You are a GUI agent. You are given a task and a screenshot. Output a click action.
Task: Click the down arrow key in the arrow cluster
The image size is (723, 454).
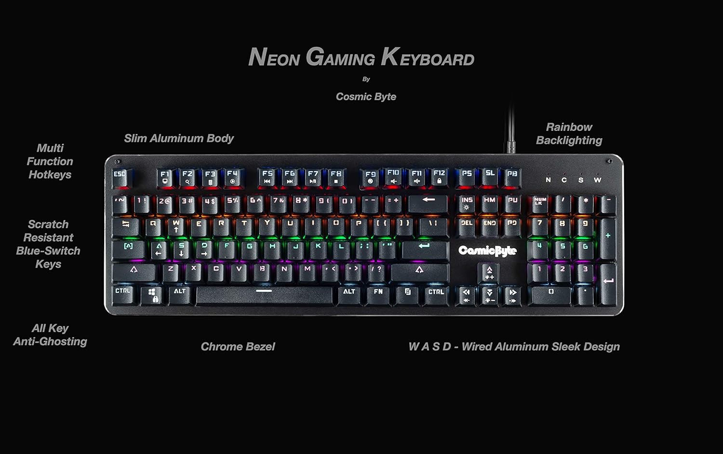[x=489, y=296]
